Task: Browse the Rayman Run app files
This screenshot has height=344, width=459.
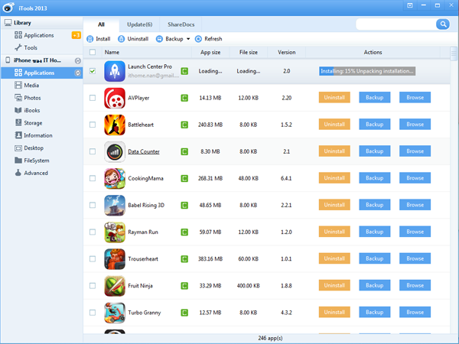Action: [415, 232]
